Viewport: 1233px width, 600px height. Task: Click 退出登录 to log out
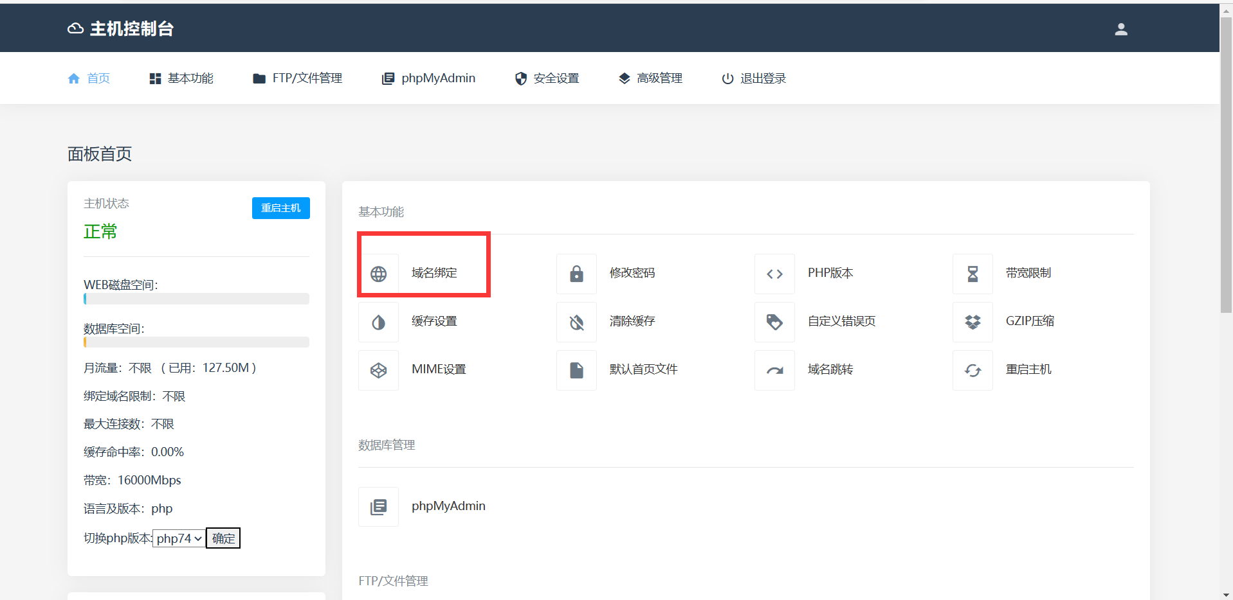coord(754,78)
